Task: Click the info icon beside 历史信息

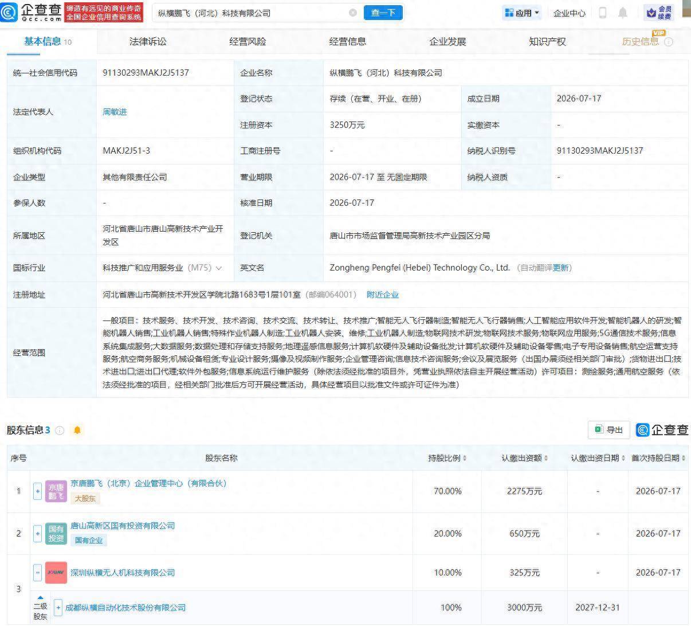Action: (x=669, y=42)
